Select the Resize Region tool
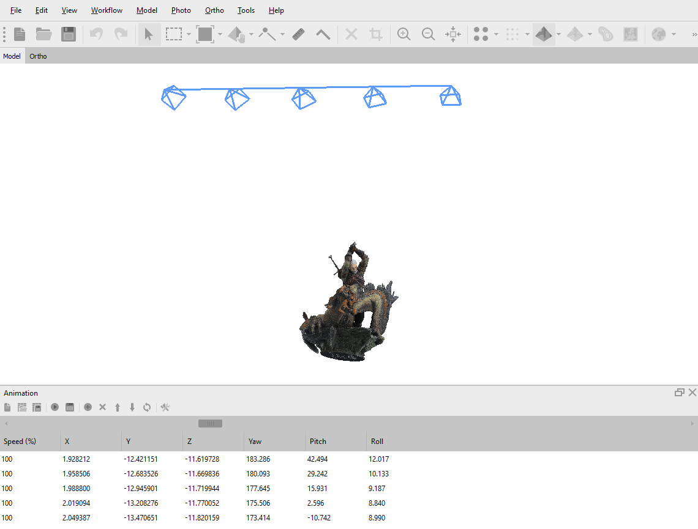Image resolution: width=698 pixels, height=529 pixels. point(205,34)
